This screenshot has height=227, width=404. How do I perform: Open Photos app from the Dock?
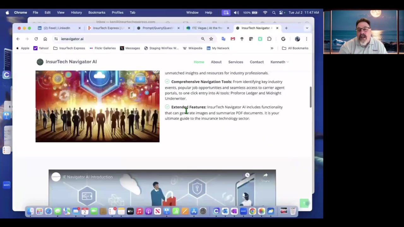pyautogui.click(x=261, y=211)
